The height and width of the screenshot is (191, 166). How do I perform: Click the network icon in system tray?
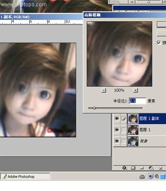[151, 177]
